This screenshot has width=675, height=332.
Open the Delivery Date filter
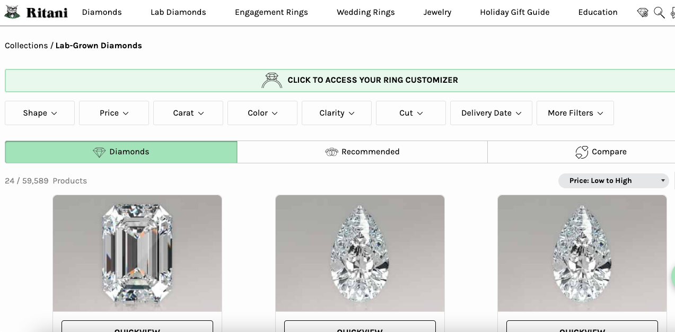[x=491, y=113]
